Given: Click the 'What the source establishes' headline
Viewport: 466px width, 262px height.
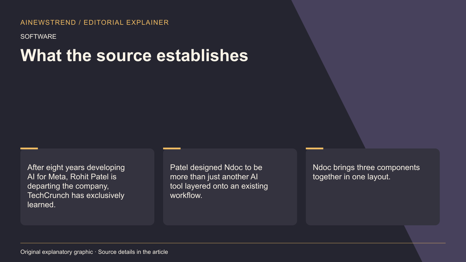Looking at the screenshot, I should (x=134, y=55).
